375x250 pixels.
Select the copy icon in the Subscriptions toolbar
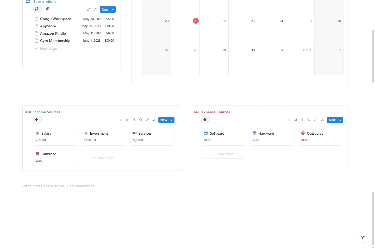point(48,9)
